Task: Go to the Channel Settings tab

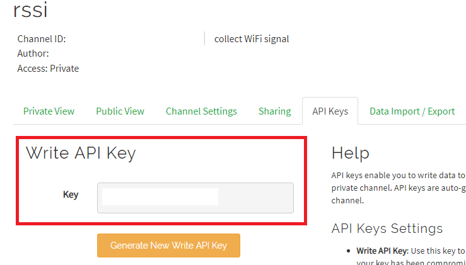Action: point(201,111)
